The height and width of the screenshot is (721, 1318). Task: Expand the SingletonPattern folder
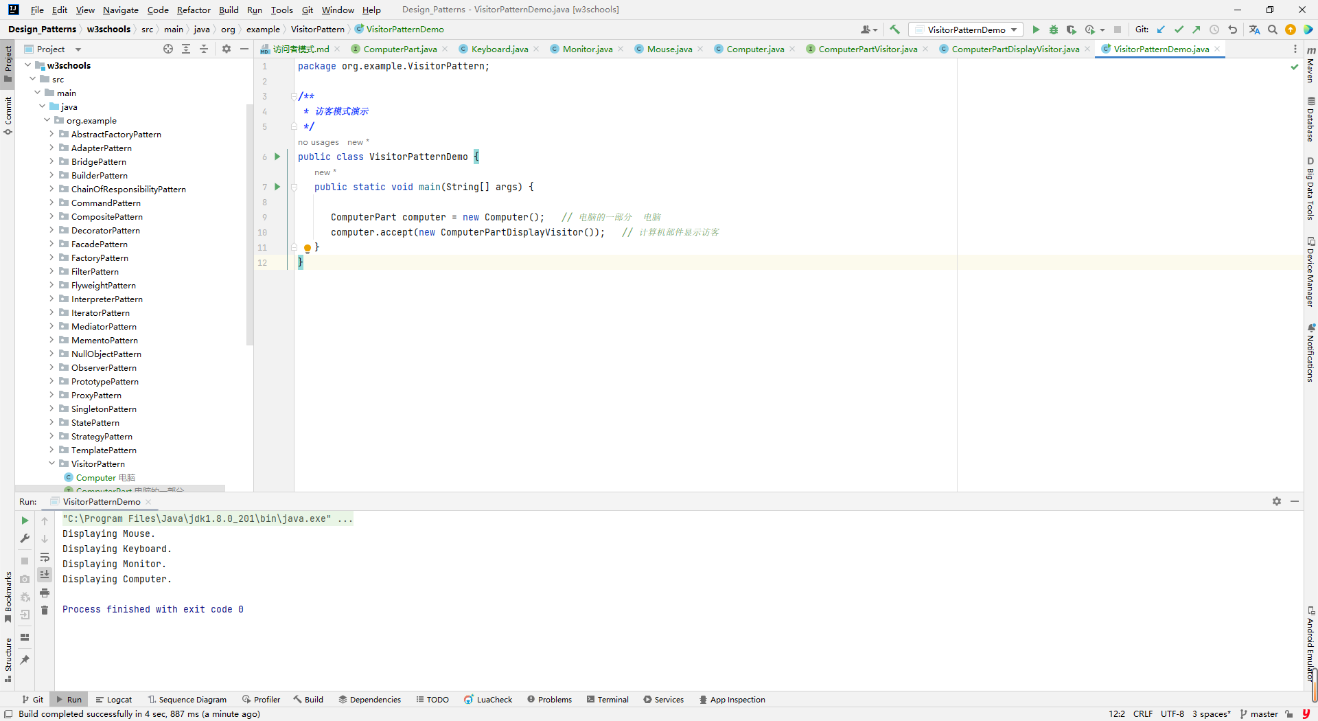click(x=51, y=409)
